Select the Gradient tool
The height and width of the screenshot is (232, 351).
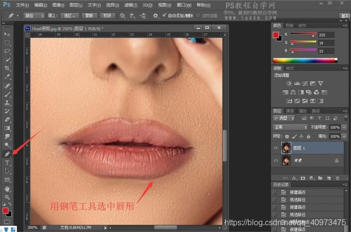(x=7, y=128)
